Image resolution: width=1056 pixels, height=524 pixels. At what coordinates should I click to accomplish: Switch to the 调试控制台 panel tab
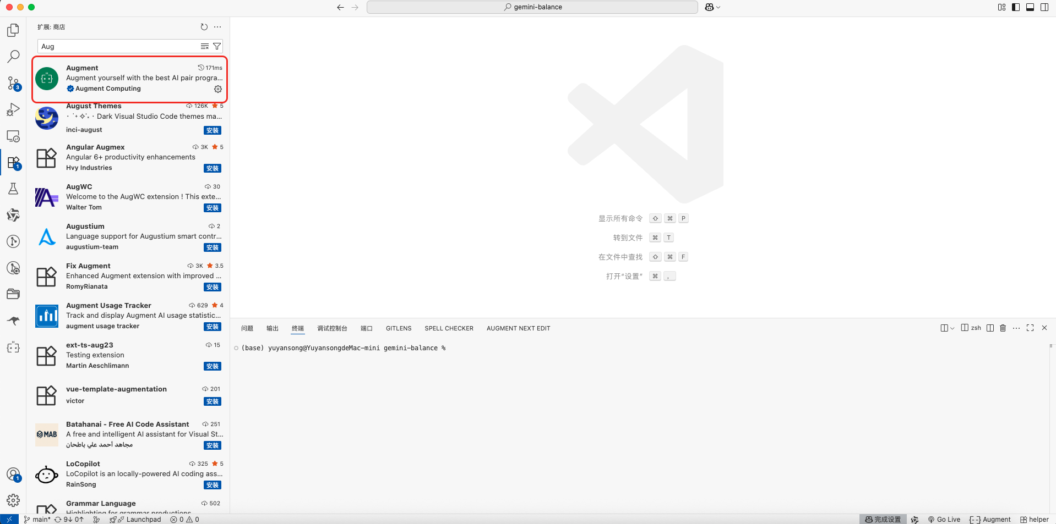pos(332,328)
